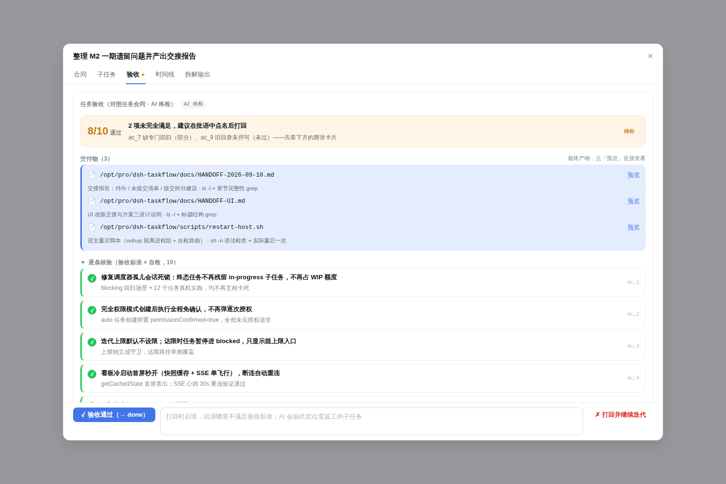Click the ac_1 label
This screenshot has height=484, width=726.
pos(633,282)
